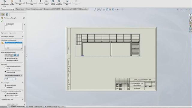
Task: Confirm drawing view with green checkmark
Action: (1, 21)
